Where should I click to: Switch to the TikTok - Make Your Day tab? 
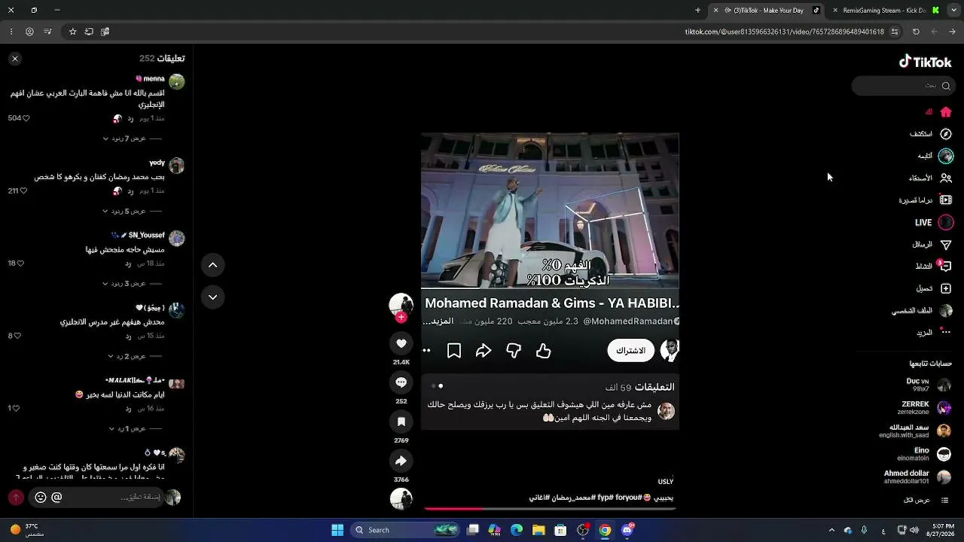(x=767, y=11)
